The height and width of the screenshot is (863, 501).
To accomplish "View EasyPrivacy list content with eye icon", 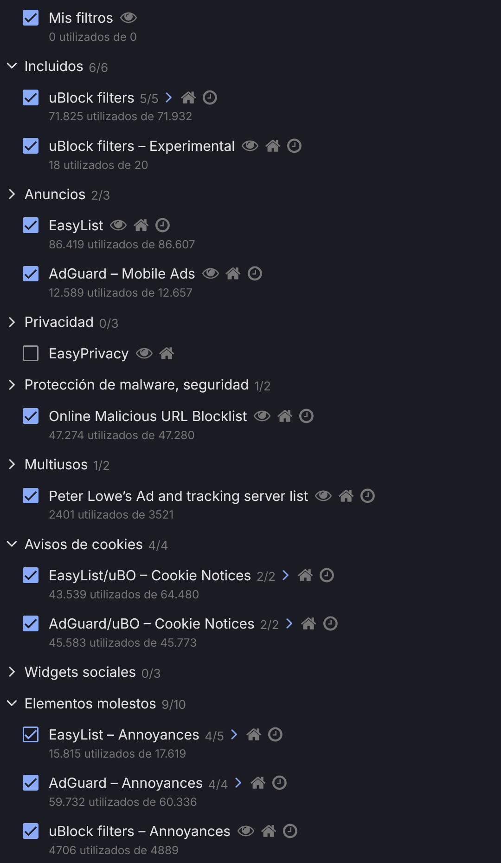I will 144,353.
